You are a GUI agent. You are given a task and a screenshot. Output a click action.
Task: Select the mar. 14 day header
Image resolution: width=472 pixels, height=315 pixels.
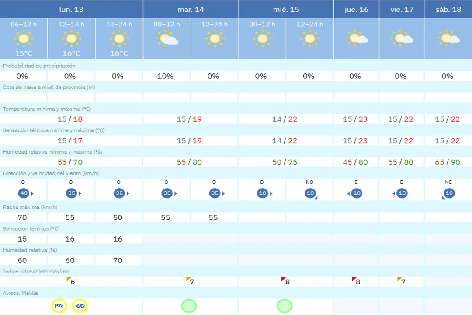[x=191, y=9]
